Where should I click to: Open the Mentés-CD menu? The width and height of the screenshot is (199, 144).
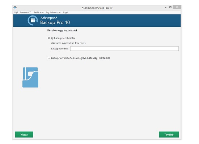[x=26, y=12]
